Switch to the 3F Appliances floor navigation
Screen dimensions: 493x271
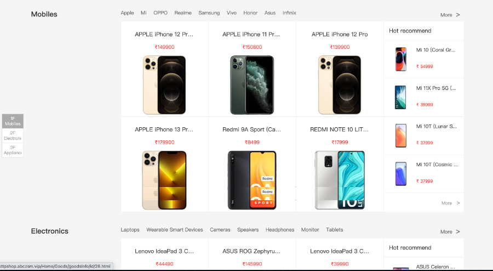[13, 150]
